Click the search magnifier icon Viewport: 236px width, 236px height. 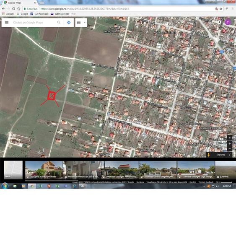click(59, 23)
